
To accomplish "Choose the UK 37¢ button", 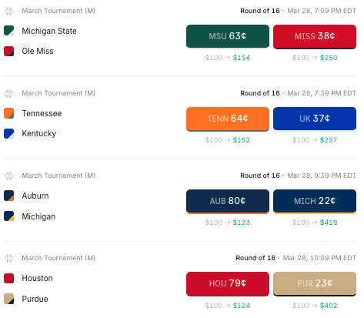I will pyautogui.click(x=315, y=119).
